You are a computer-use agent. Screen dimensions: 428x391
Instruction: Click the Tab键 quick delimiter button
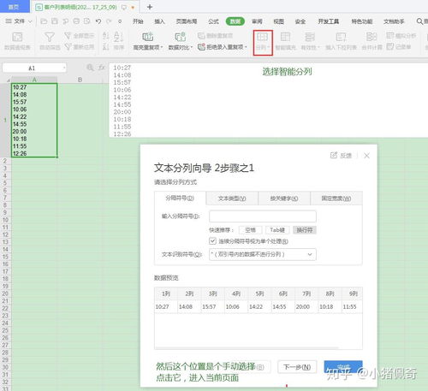click(x=277, y=230)
